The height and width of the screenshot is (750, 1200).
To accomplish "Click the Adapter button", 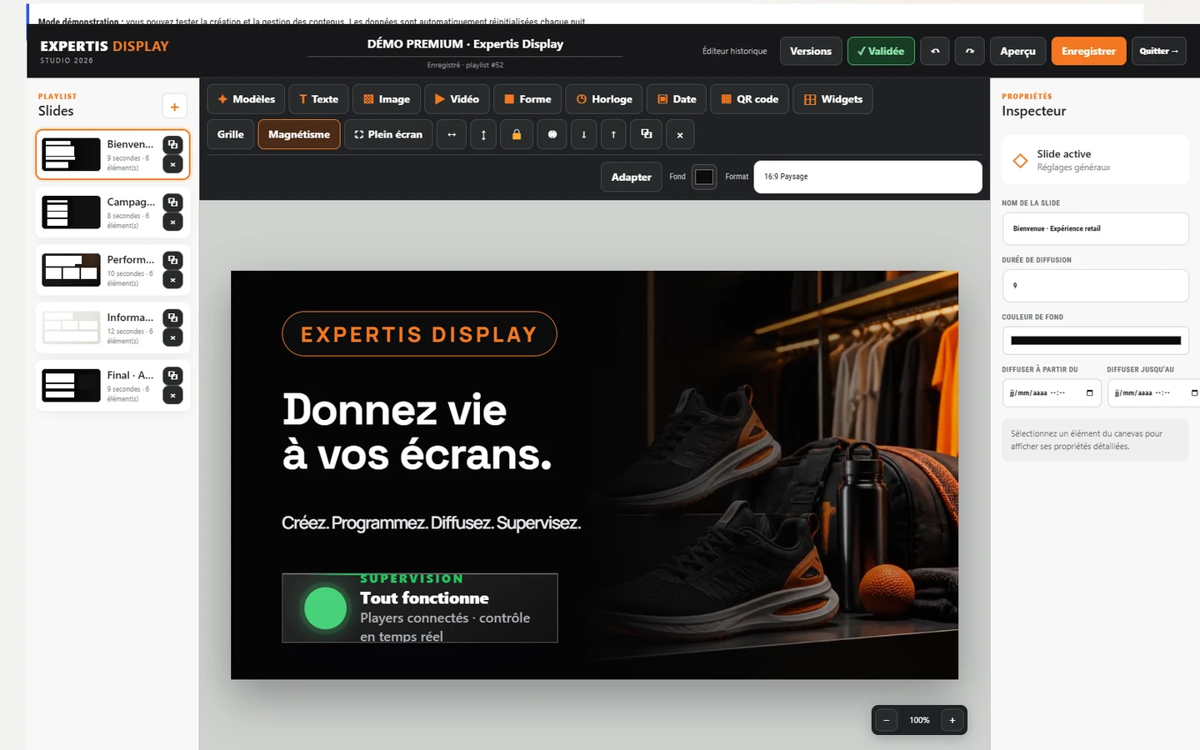I will (631, 177).
